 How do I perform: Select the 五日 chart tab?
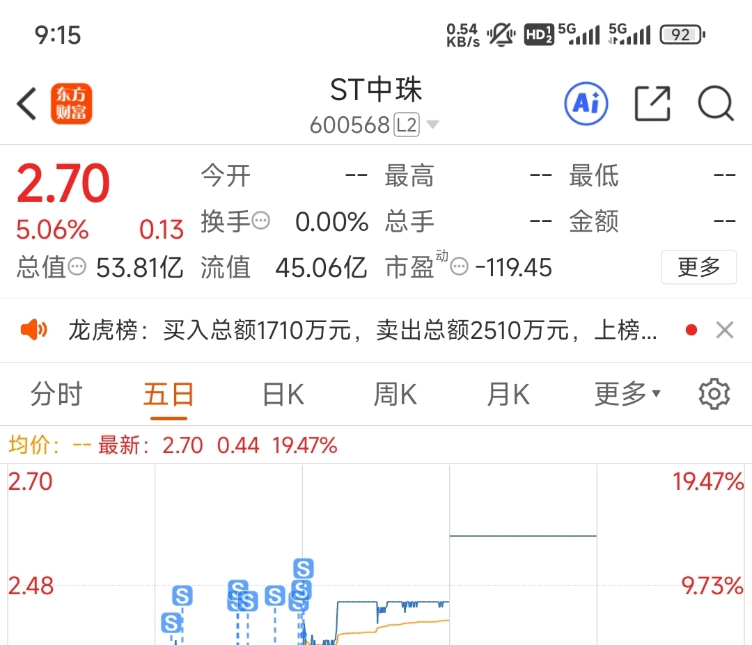pyautogui.click(x=169, y=395)
